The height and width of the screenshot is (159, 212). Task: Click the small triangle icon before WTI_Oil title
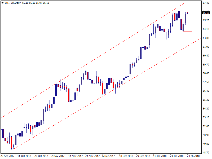tap(2, 3)
